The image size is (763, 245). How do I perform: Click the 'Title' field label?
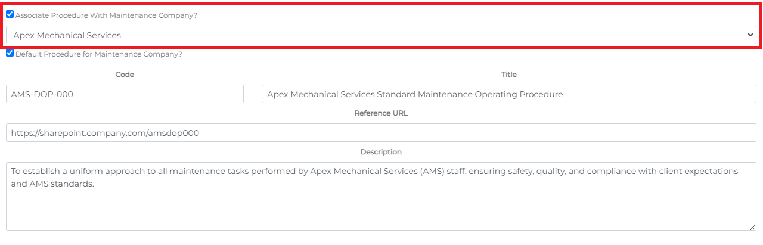(508, 75)
